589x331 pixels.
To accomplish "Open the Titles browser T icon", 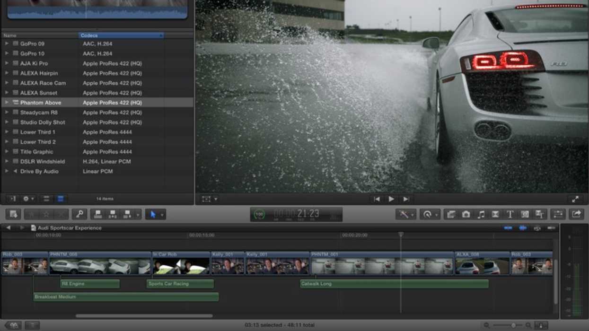I will (510, 214).
